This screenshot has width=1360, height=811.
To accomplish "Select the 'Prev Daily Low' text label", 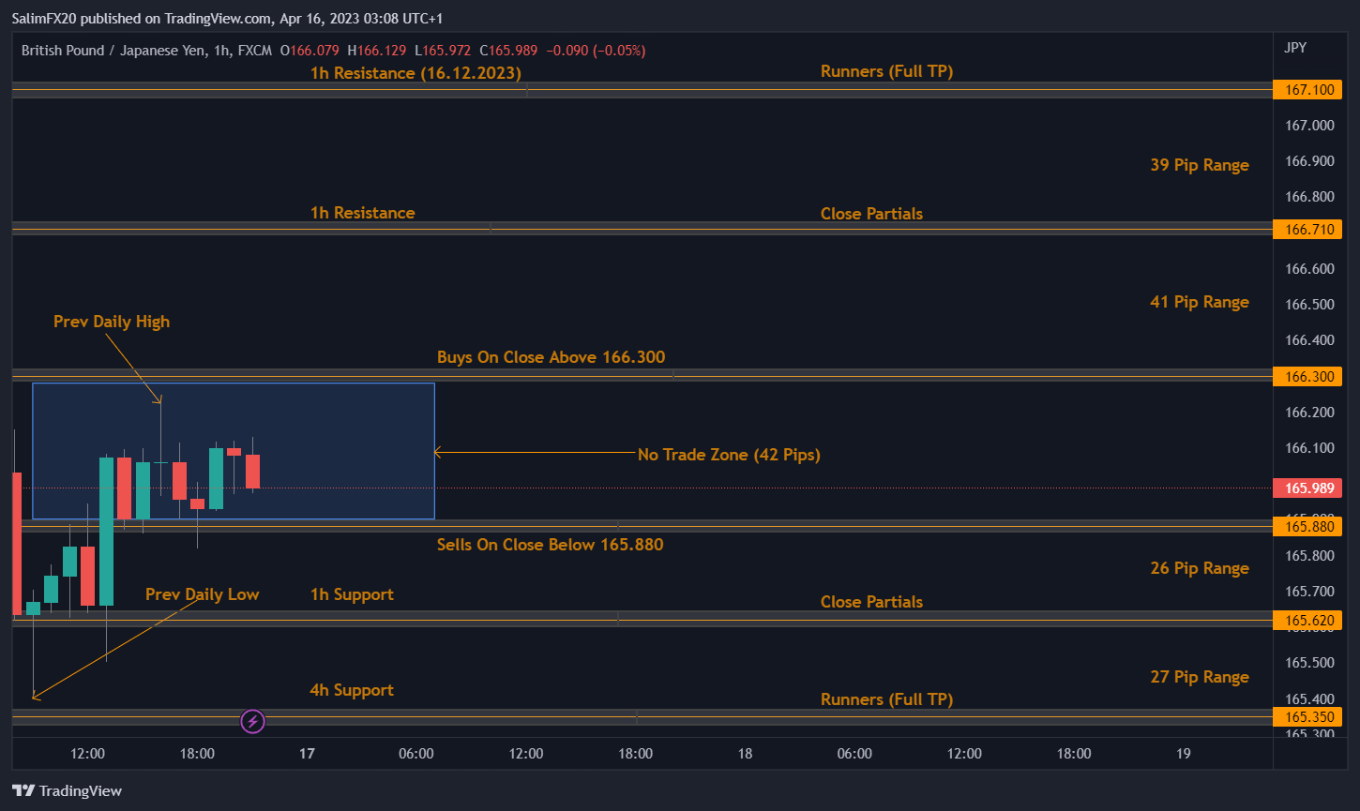I will (202, 594).
